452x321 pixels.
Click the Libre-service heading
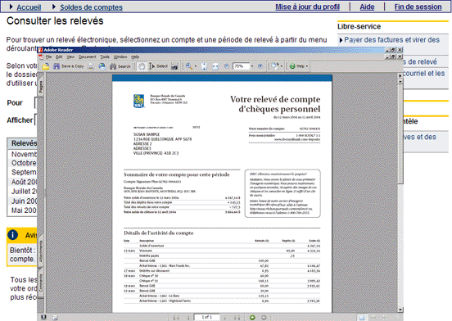[359, 26]
